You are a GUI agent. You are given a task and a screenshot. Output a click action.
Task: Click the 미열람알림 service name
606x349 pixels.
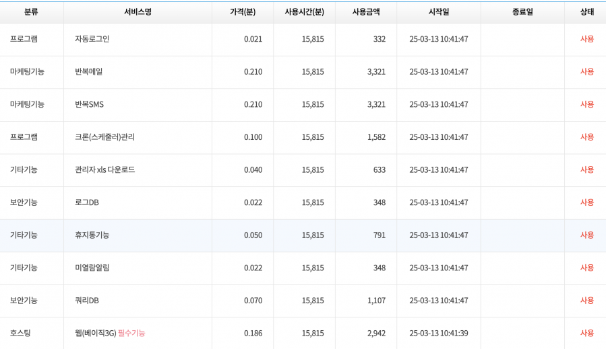click(x=92, y=268)
